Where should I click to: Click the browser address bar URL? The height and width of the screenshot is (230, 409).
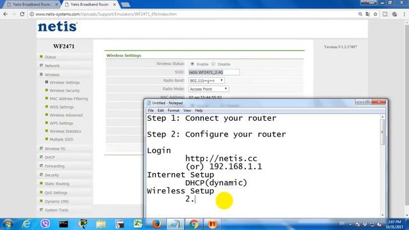pyautogui.click(x=106, y=14)
